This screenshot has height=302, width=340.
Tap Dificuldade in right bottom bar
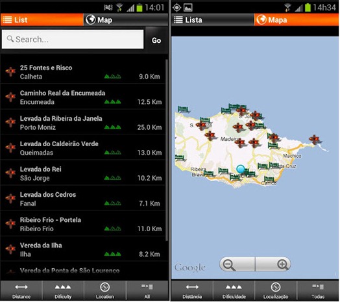234,291
